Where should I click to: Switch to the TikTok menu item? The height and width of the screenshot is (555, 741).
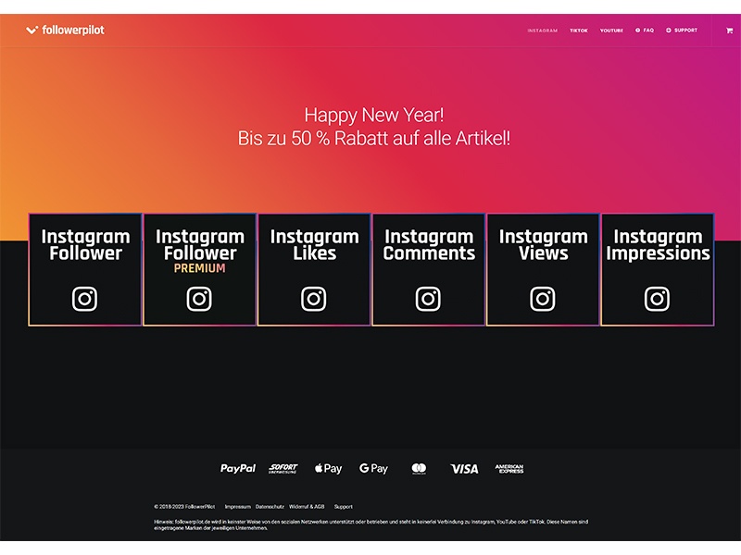579,31
